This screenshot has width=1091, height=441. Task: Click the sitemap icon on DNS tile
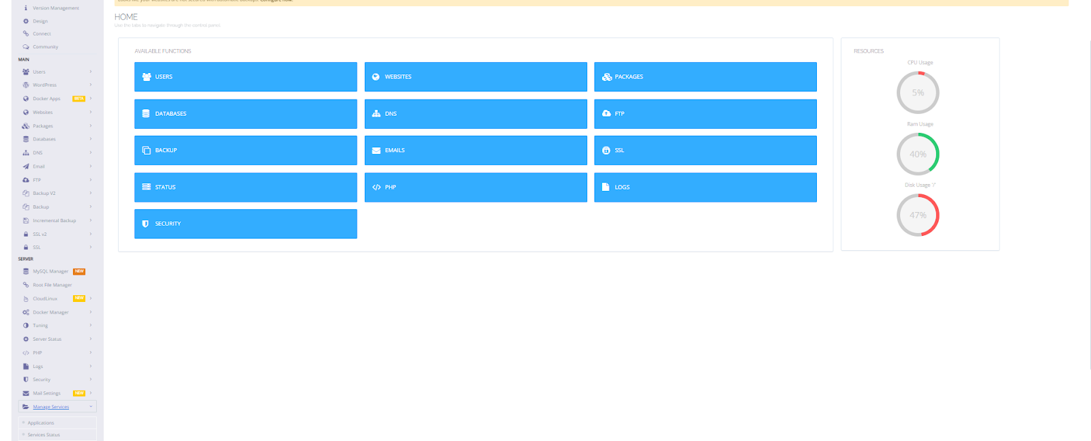click(376, 114)
